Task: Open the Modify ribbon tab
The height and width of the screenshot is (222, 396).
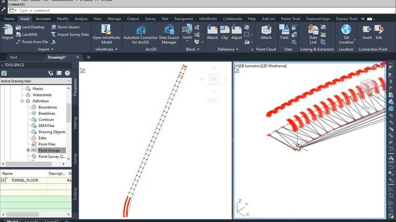Action: click(62, 18)
